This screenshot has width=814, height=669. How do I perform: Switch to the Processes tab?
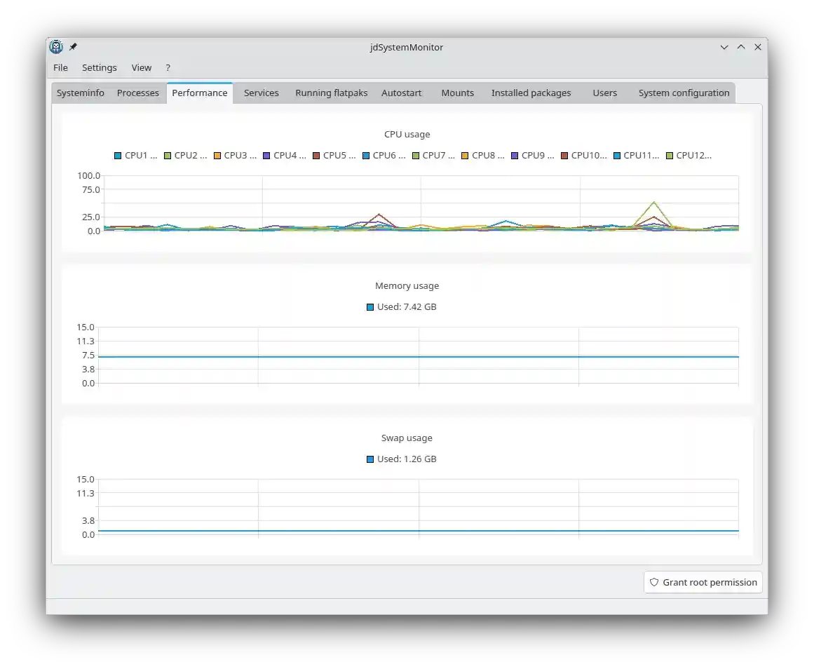[x=137, y=92]
